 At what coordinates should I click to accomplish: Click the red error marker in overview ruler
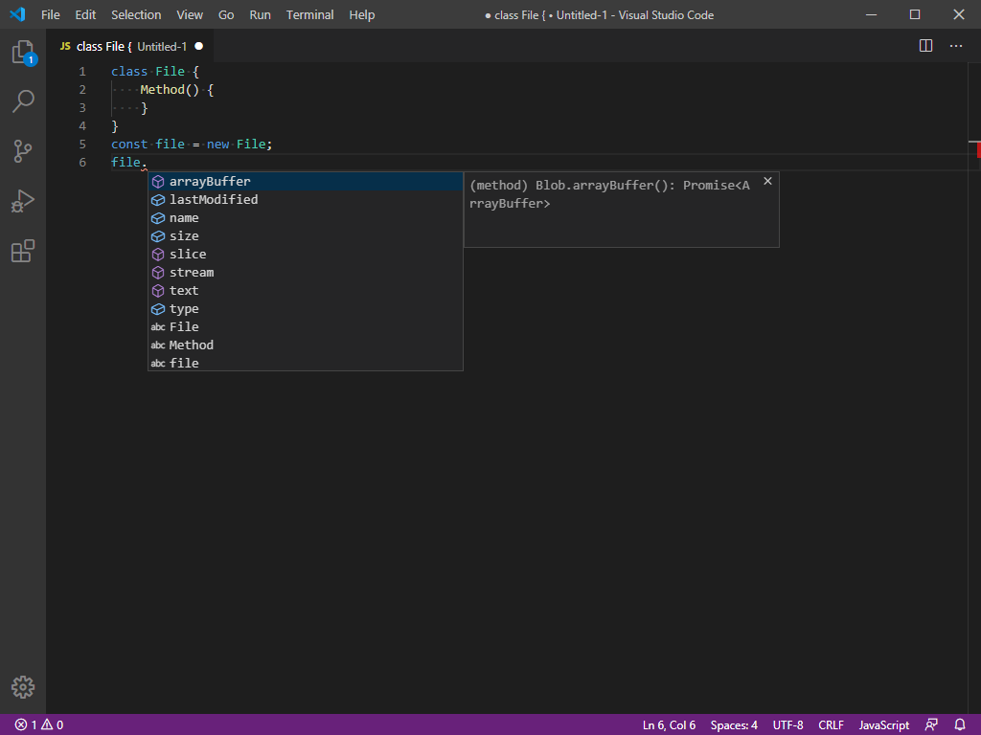[x=978, y=149]
